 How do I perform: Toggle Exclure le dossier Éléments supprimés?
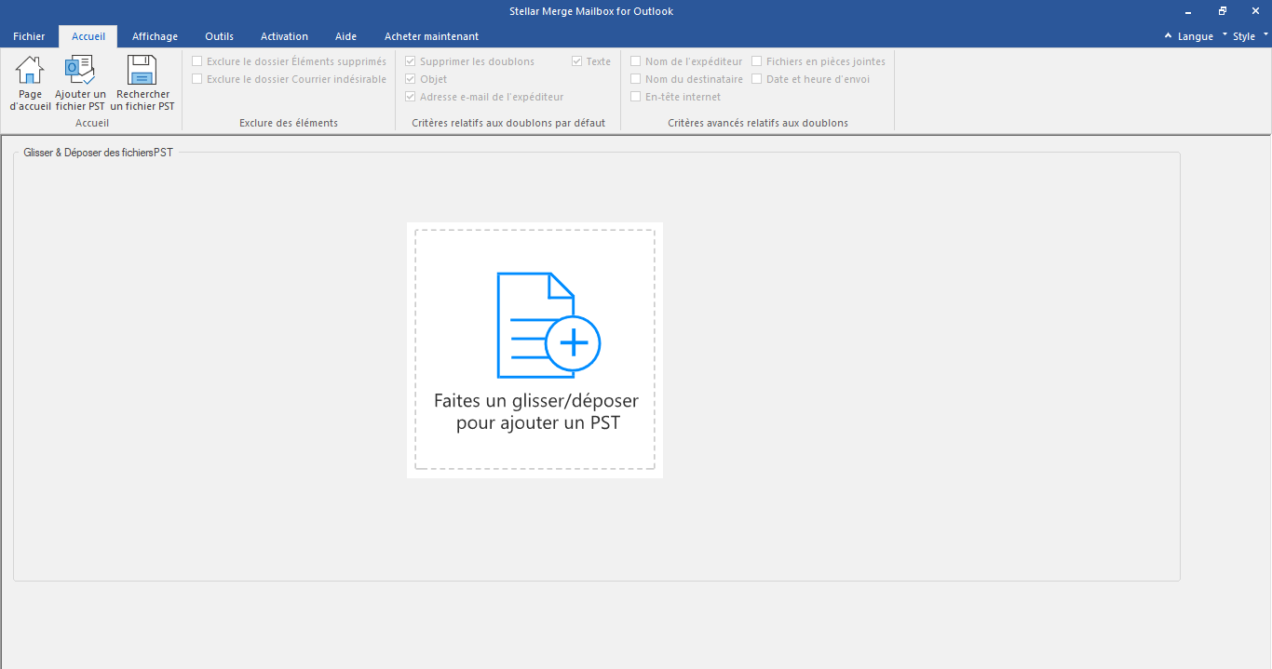click(x=197, y=61)
